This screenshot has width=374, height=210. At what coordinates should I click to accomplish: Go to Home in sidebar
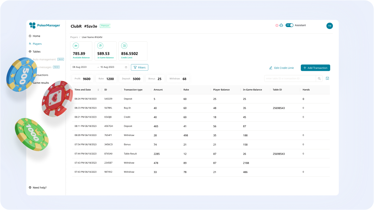coord(36,36)
